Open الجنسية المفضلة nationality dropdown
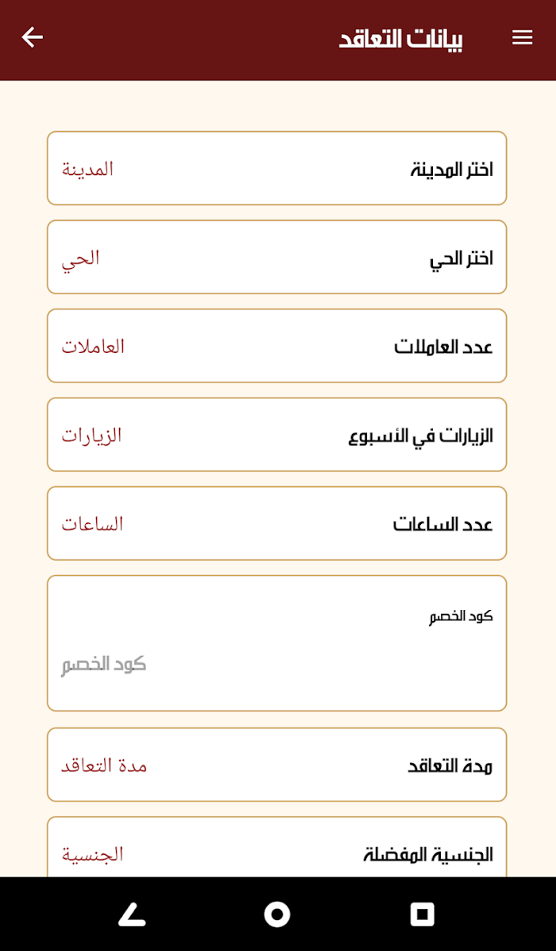Screen dimensions: 556x951 (x=276, y=847)
